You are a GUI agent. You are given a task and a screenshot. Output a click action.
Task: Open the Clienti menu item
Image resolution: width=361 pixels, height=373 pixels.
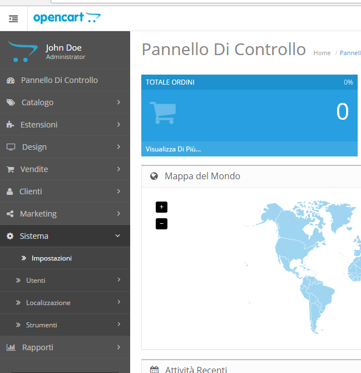[65, 192]
